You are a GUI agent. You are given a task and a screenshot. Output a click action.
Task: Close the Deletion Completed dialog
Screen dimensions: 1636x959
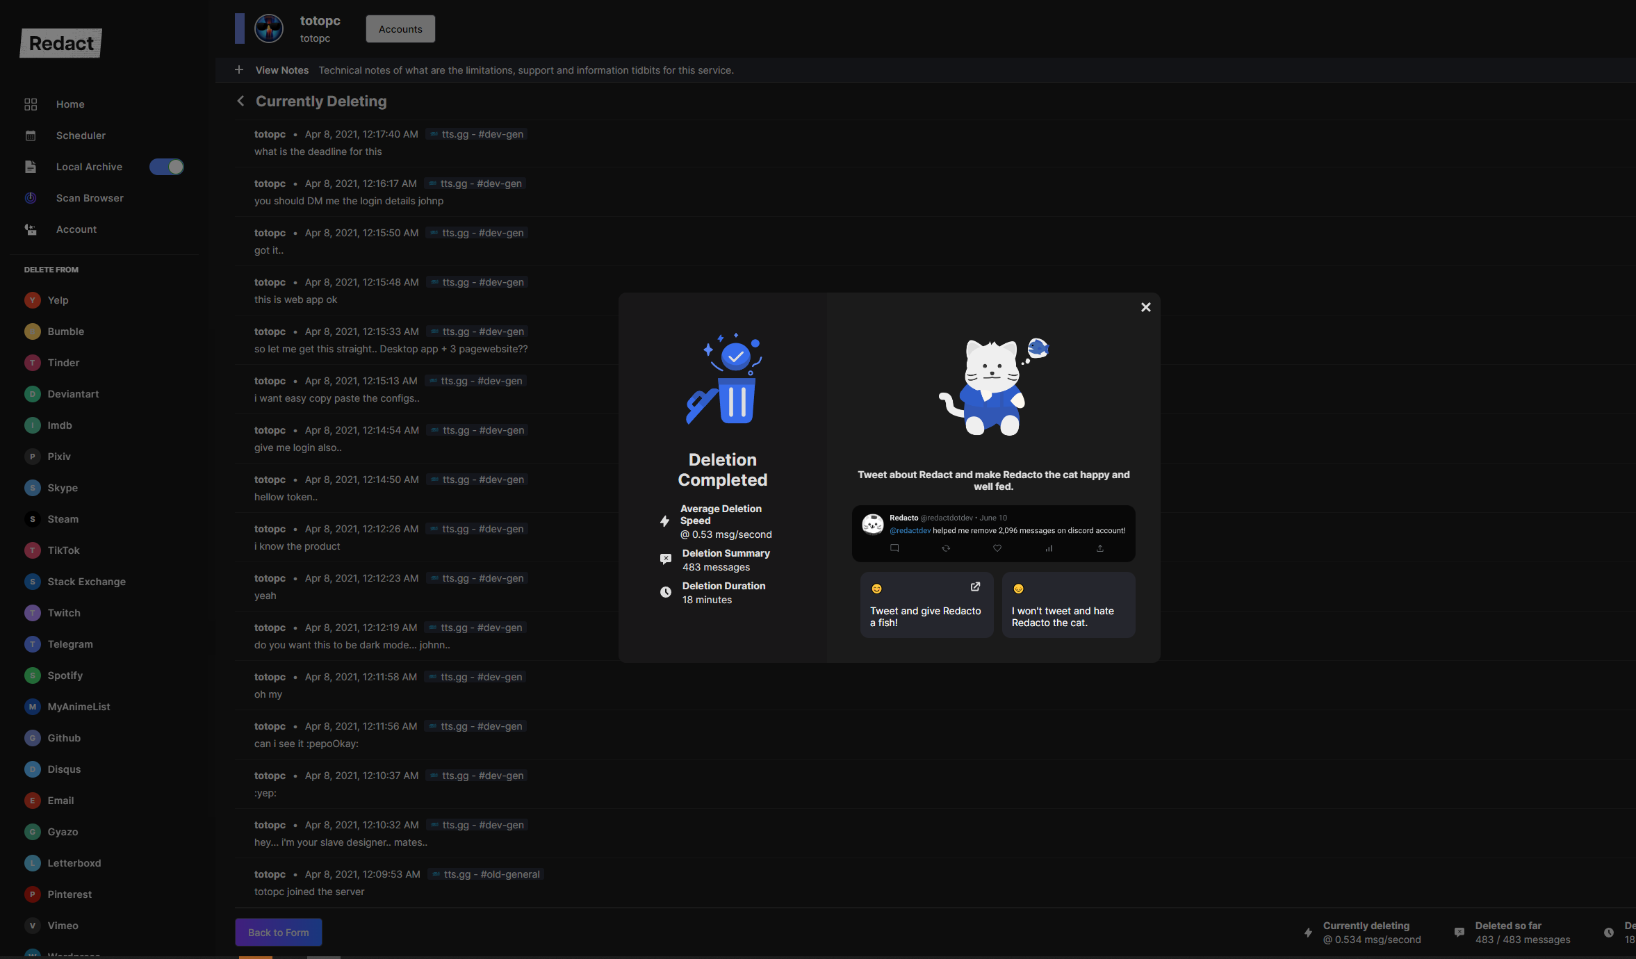pyautogui.click(x=1145, y=307)
